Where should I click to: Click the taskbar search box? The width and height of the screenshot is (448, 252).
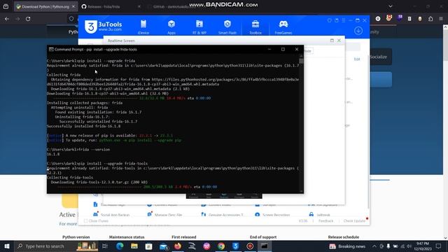57,246
